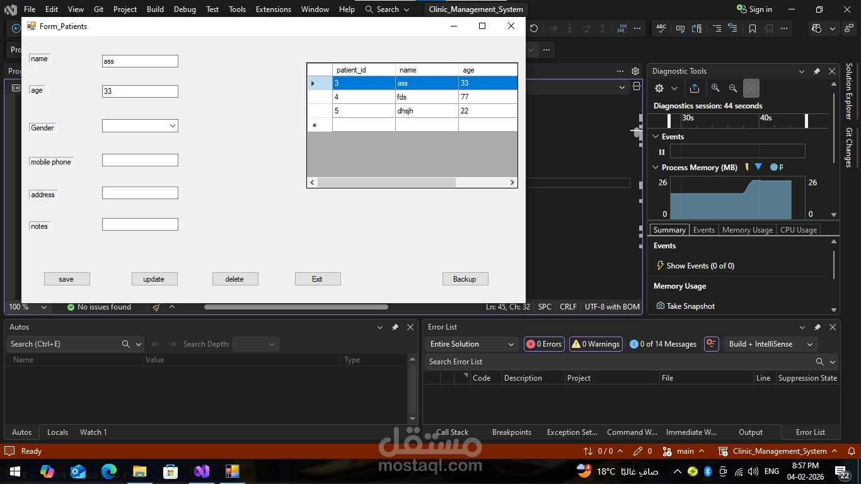Click the export session icon in Diagnostic Tools

click(695, 89)
